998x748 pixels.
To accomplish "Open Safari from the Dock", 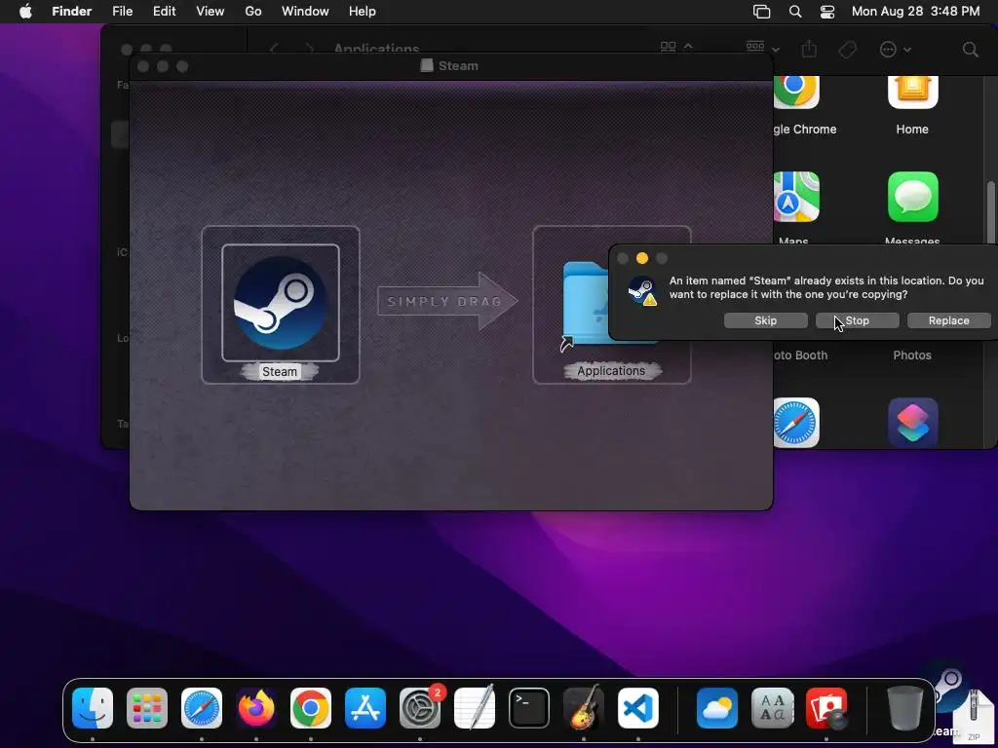I will (202, 708).
